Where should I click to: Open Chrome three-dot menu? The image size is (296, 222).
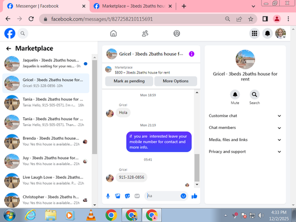point(288,19)
